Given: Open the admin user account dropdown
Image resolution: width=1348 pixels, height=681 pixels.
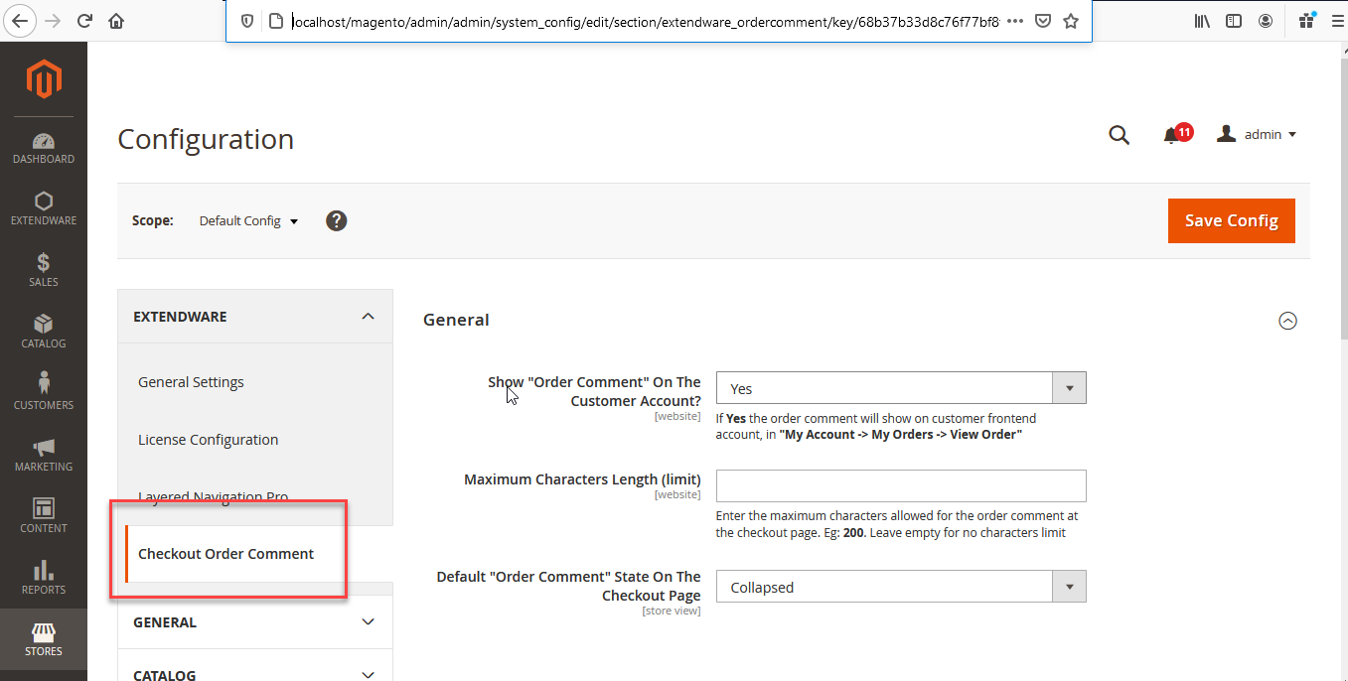Looking at the screenshot, I should tap(1257, 134).
